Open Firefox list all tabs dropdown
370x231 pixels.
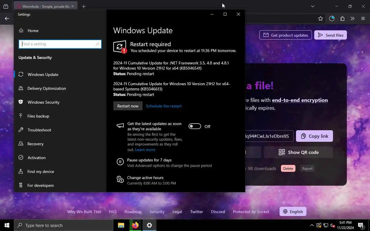tap(312, 6)
